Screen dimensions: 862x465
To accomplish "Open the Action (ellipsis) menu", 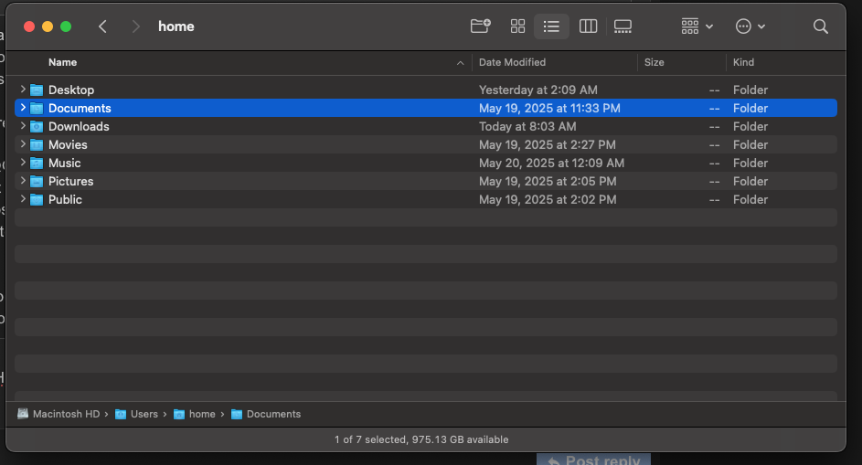I will [750, 26].
